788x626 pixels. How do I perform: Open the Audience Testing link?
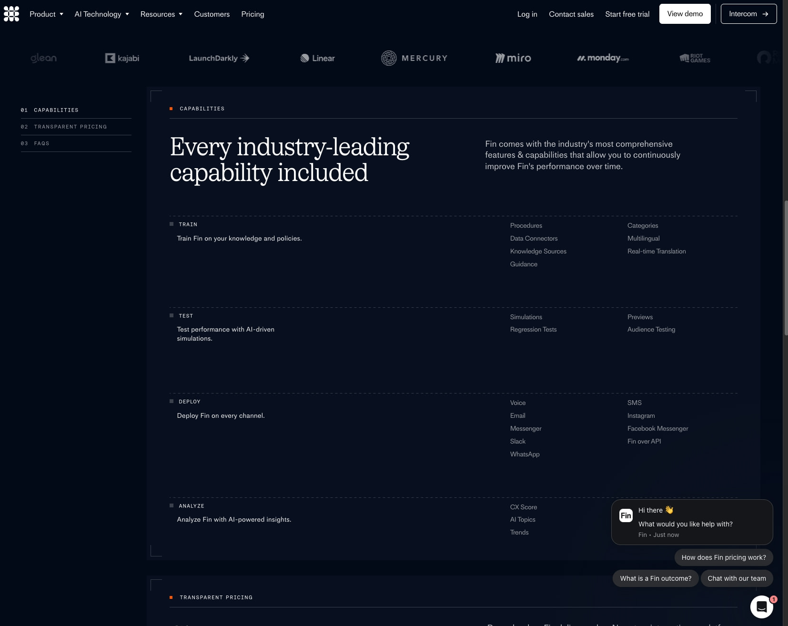(651, 329)
